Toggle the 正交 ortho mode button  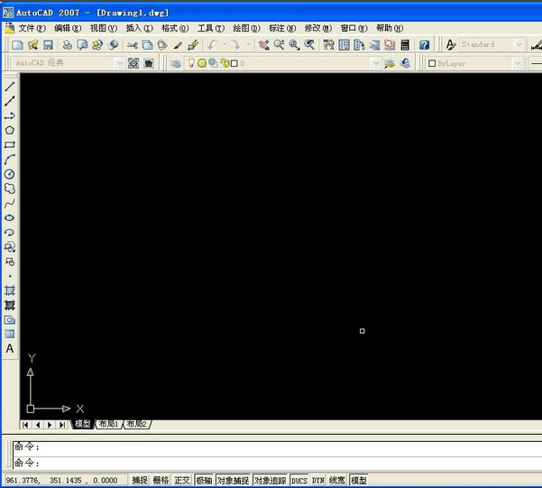click(x=182, y=480)
